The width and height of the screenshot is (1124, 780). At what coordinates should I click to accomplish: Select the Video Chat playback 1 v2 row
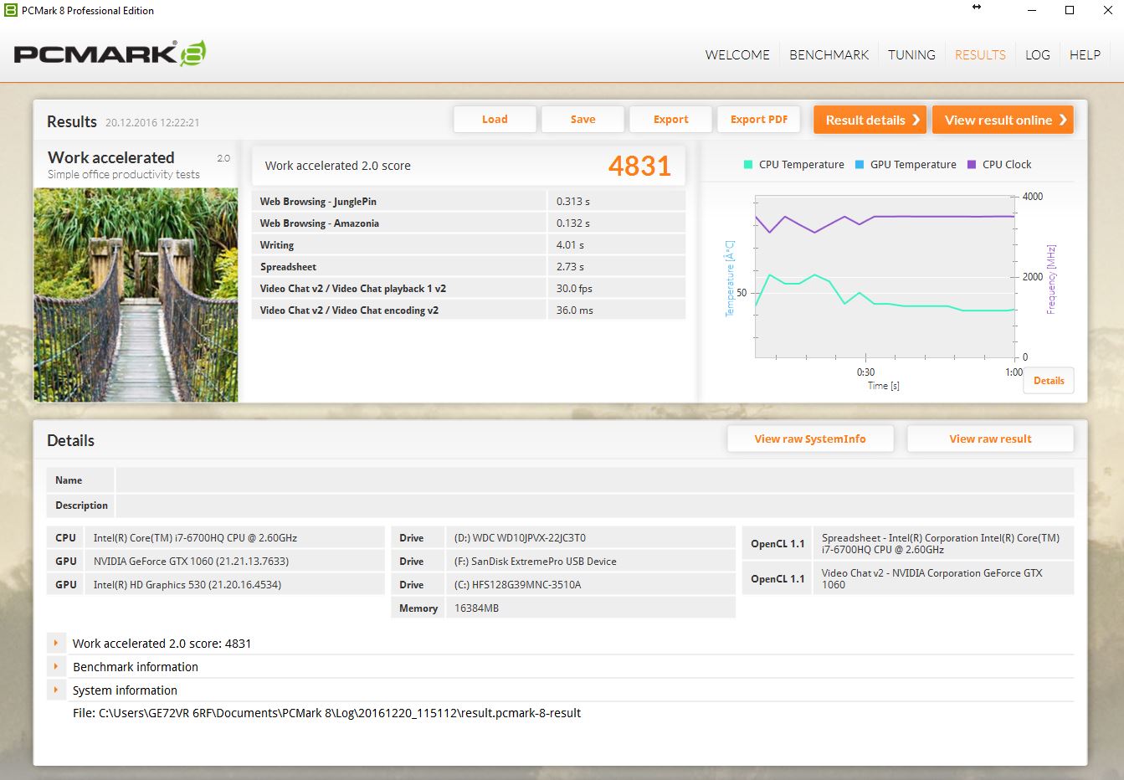coord(469,289)
